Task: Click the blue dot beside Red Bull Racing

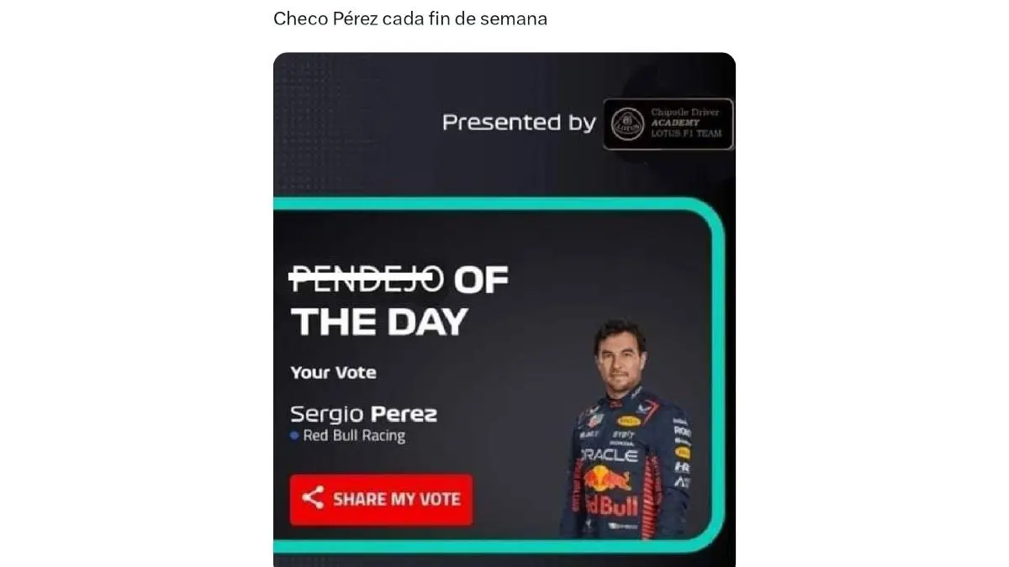Action: (294, 436)
